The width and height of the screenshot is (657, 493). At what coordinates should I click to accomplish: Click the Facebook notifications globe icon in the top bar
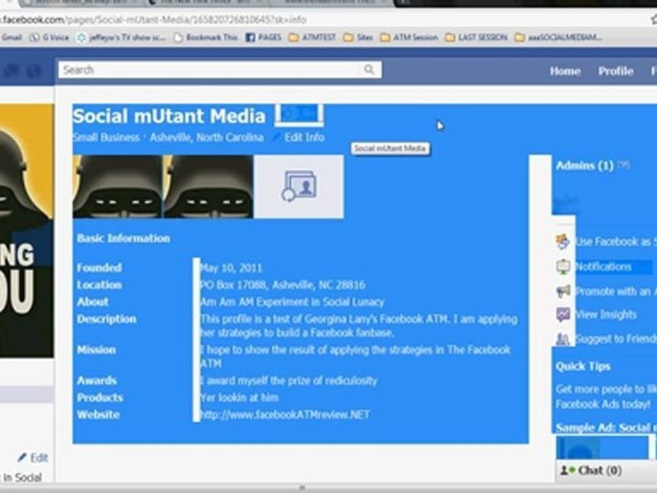[34, 71]
